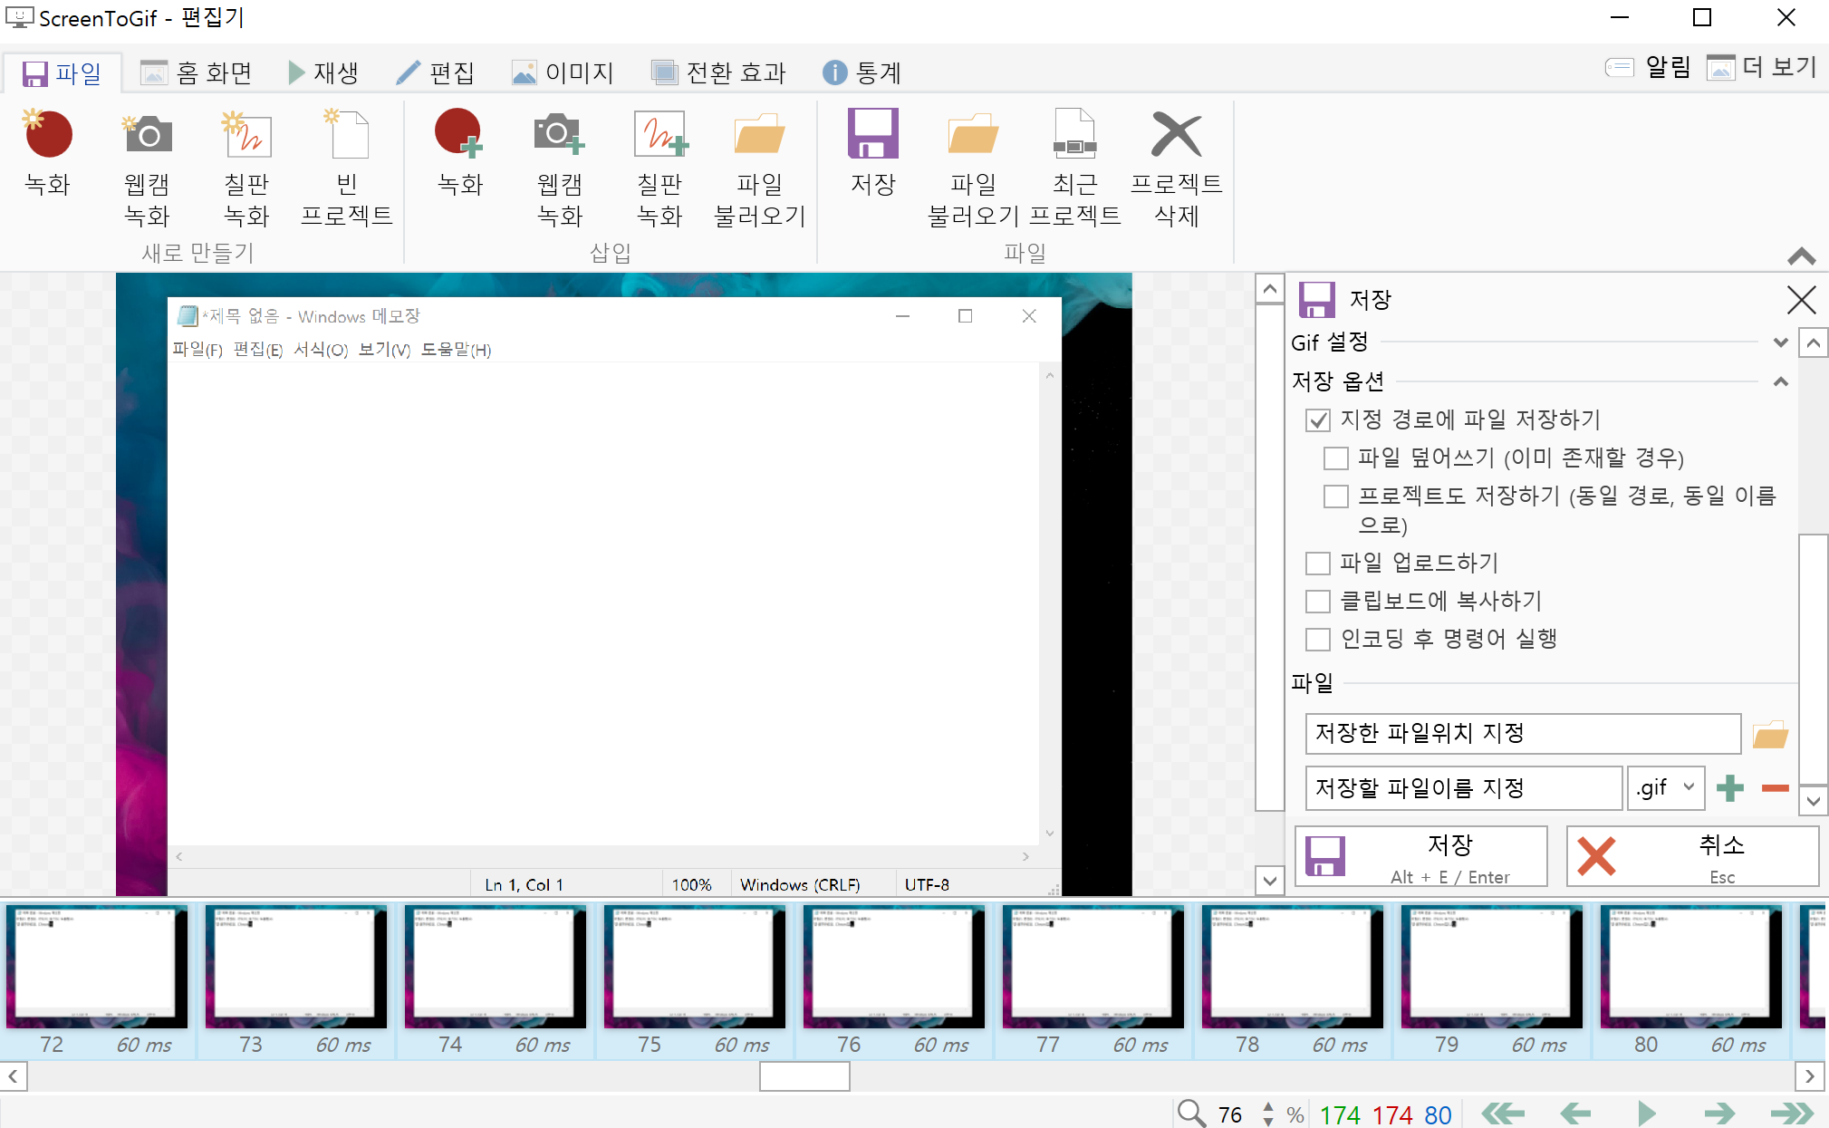
Task: Uncheck 지정 경로에 파일 저장하기
Action: tap(1318, 420)
